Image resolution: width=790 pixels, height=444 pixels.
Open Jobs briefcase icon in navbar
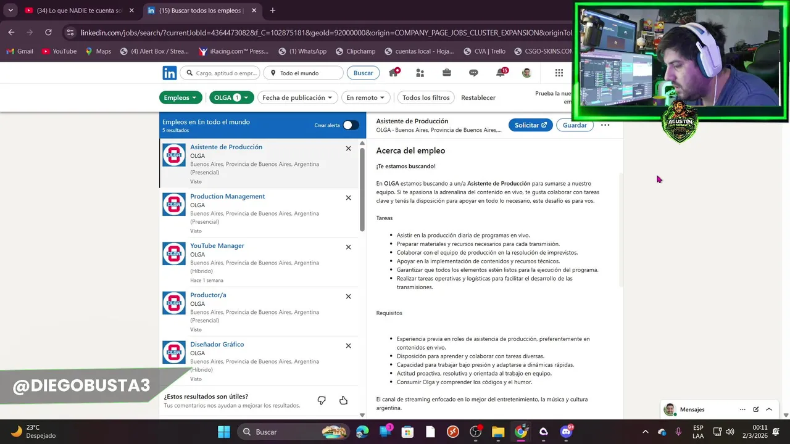click(x=447, y=73)
